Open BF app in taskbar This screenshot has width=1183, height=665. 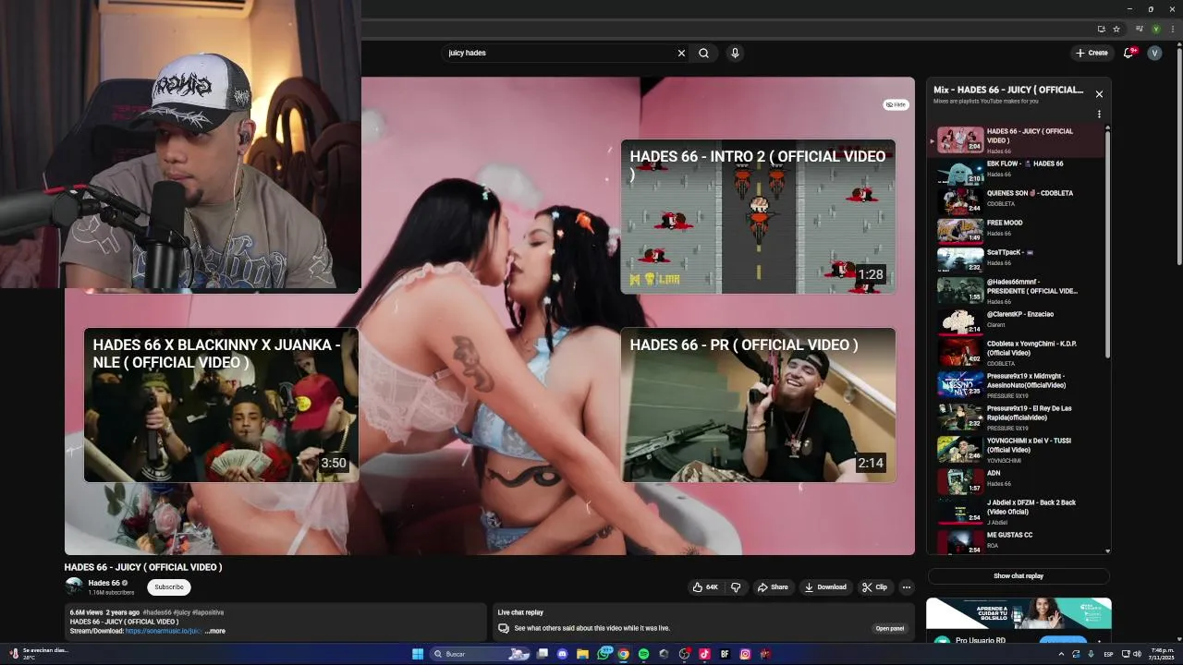tap(725, 654)
